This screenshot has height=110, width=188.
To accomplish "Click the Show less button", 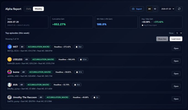I will click(162, 39).
